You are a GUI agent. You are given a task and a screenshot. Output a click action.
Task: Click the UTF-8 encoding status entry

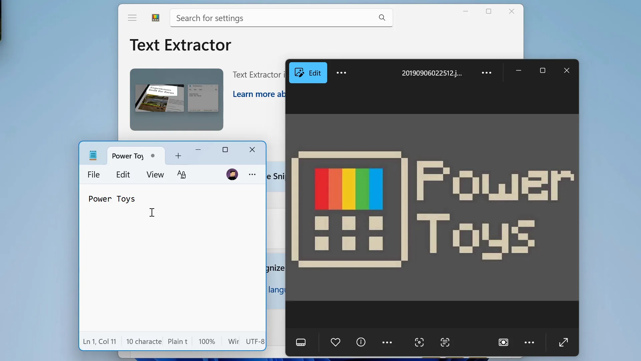255,342
